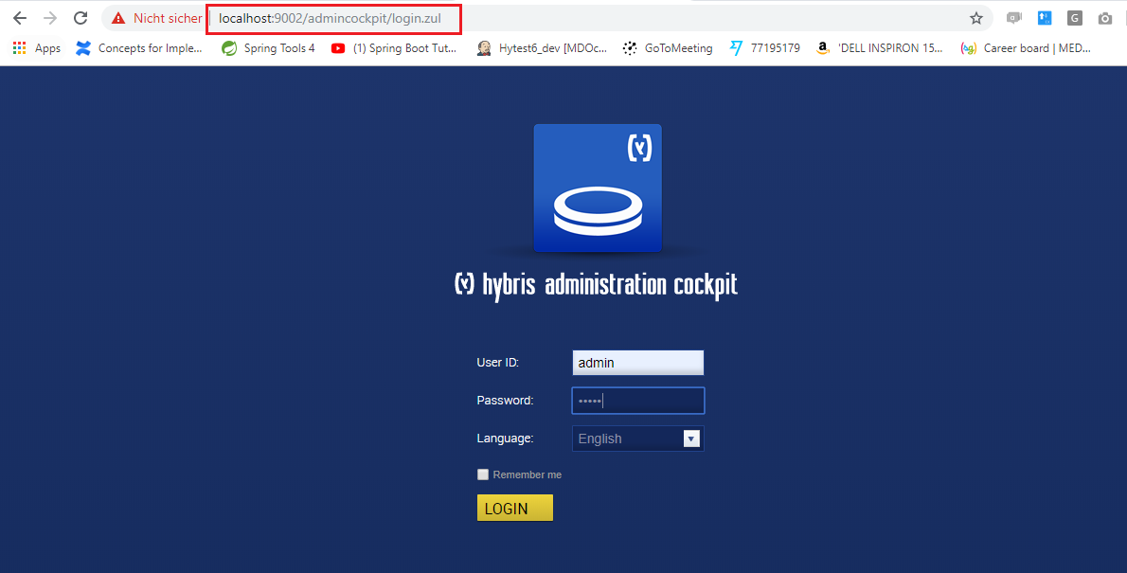The height and width of the screenshot is (573, 1127).
Task: Open the Amazon Dell Inspiron bookmark
Action: (x=880, y=48)
